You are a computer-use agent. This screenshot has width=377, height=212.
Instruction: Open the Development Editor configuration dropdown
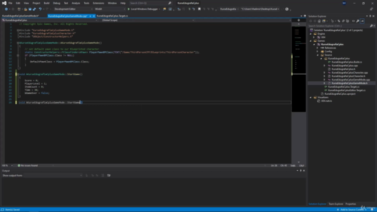coord(73,9)
